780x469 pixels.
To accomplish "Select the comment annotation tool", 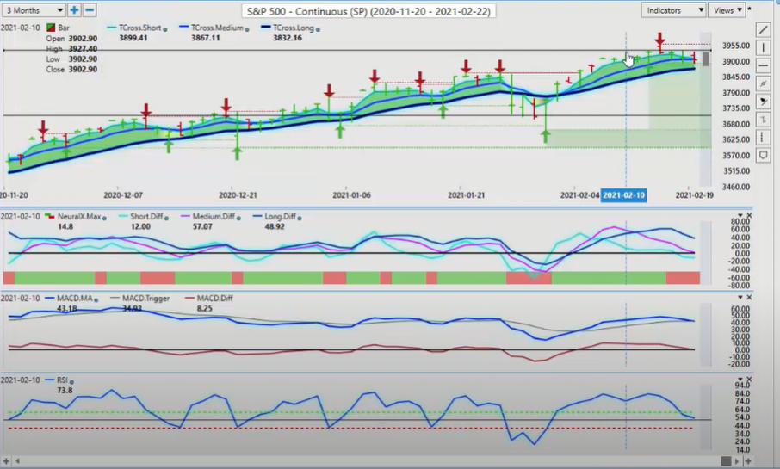I will [x=763, y=156].
